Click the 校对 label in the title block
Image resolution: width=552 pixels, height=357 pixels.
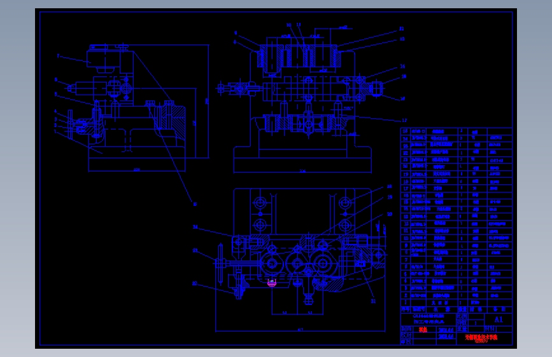pos(406,335)
